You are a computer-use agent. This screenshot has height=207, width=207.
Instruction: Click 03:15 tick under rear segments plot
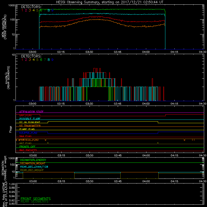tap(61, 104)
